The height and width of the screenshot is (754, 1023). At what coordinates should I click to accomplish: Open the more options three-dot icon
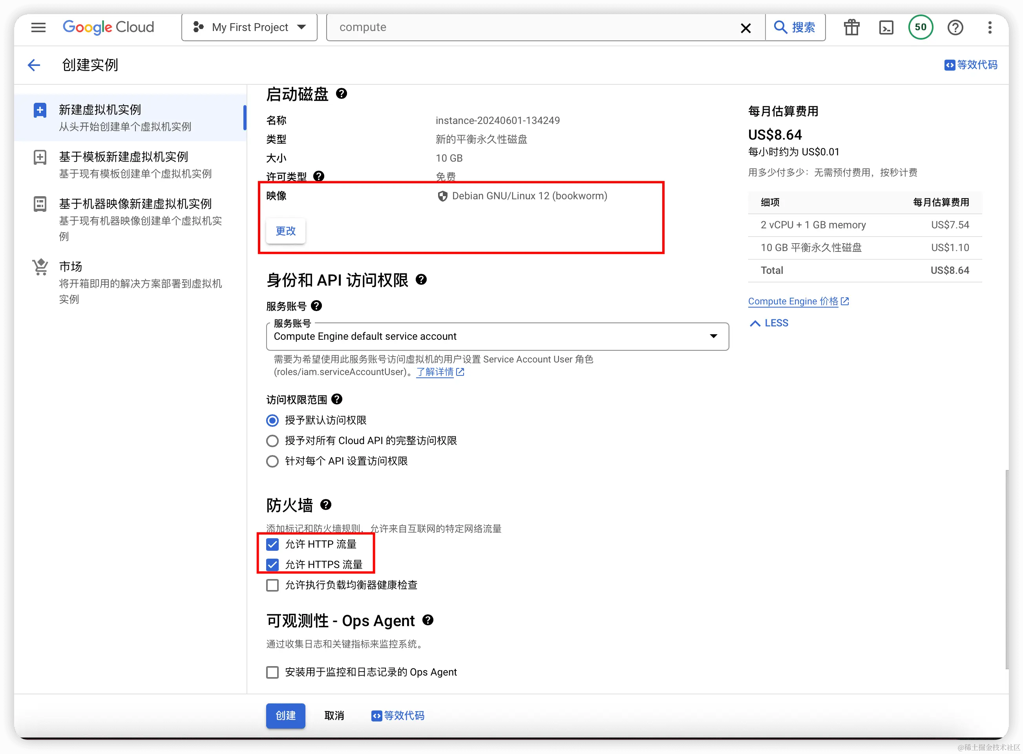990,27
